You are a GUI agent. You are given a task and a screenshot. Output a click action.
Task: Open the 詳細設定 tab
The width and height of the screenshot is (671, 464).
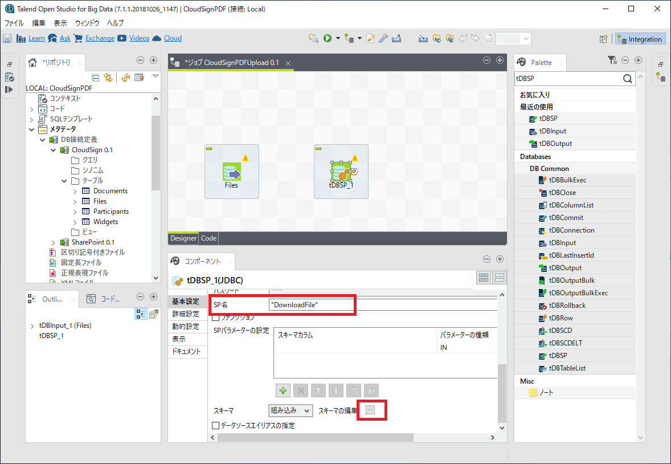tap(186, 314)
